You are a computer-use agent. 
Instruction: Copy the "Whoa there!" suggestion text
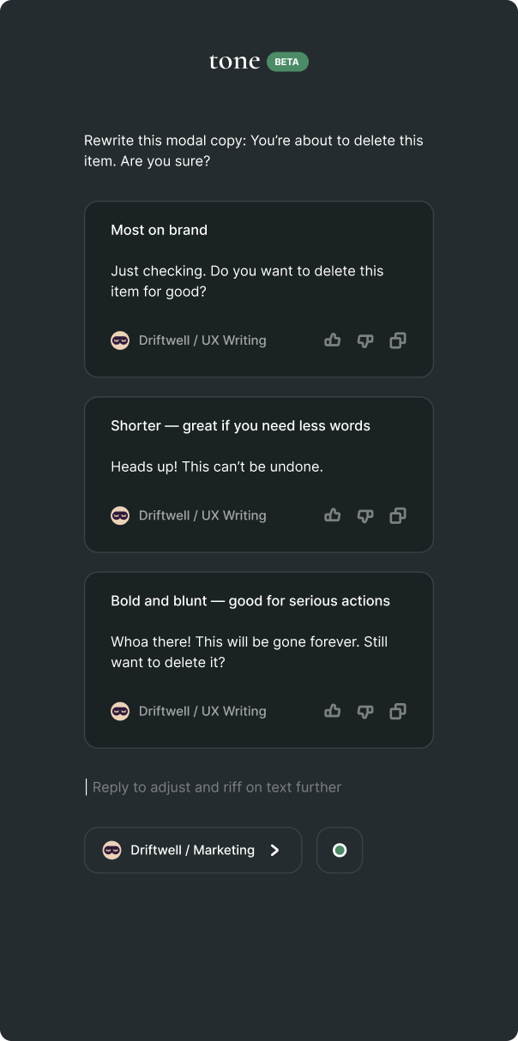pyautogui.click(x=398, y=711)
